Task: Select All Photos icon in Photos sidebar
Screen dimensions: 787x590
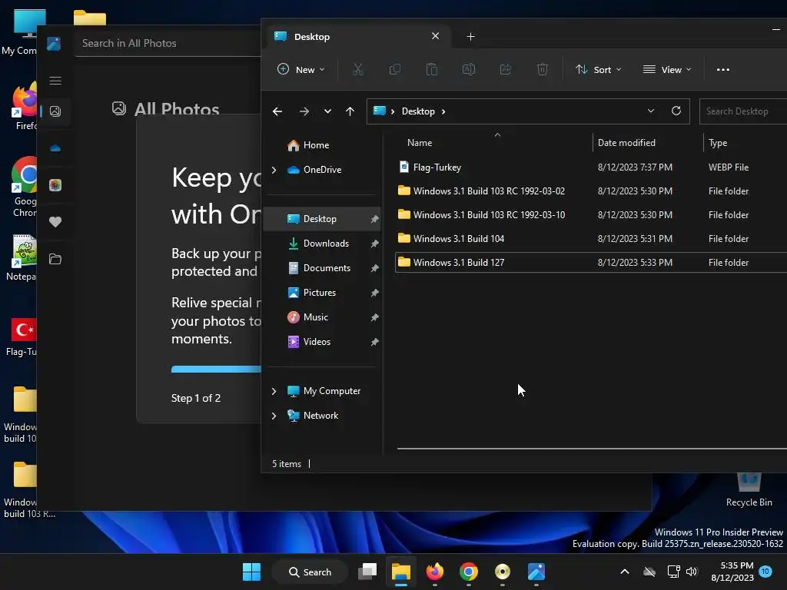Action: click(x=55, y=111)
